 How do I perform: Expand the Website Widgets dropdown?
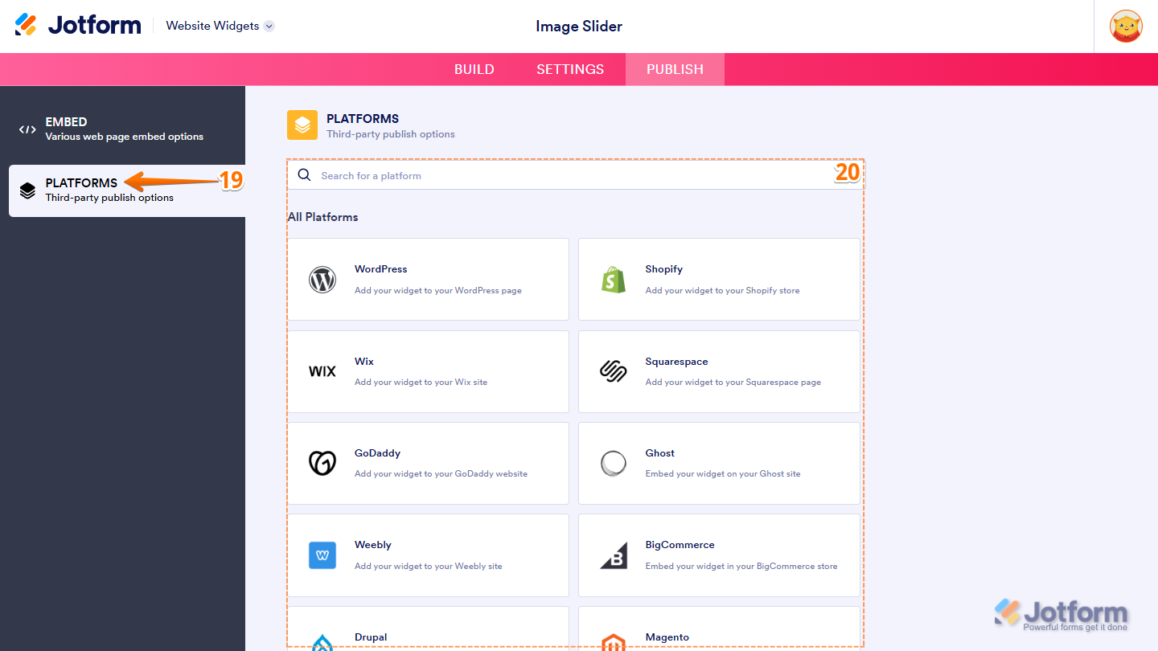[220, 26]
